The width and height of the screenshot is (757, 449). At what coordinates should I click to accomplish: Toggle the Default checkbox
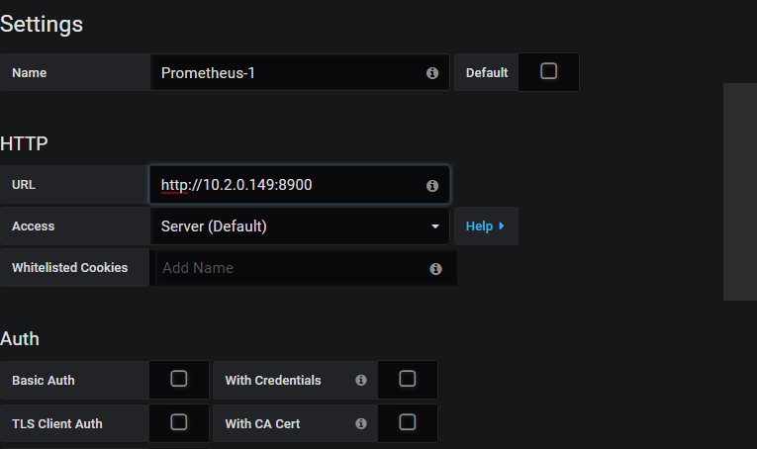(548, 71)
